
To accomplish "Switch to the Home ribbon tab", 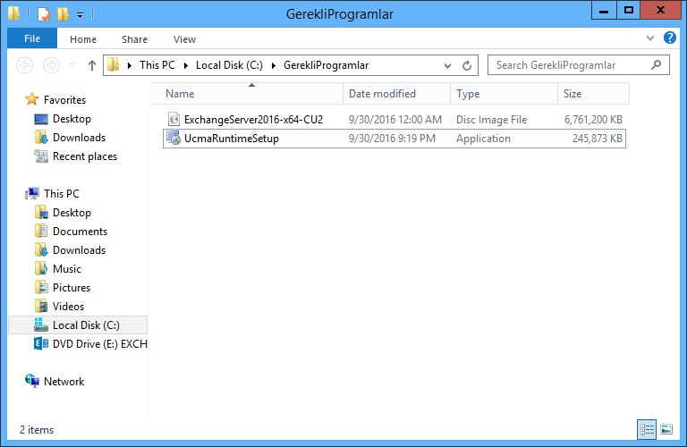I will [x=83, y=39].
